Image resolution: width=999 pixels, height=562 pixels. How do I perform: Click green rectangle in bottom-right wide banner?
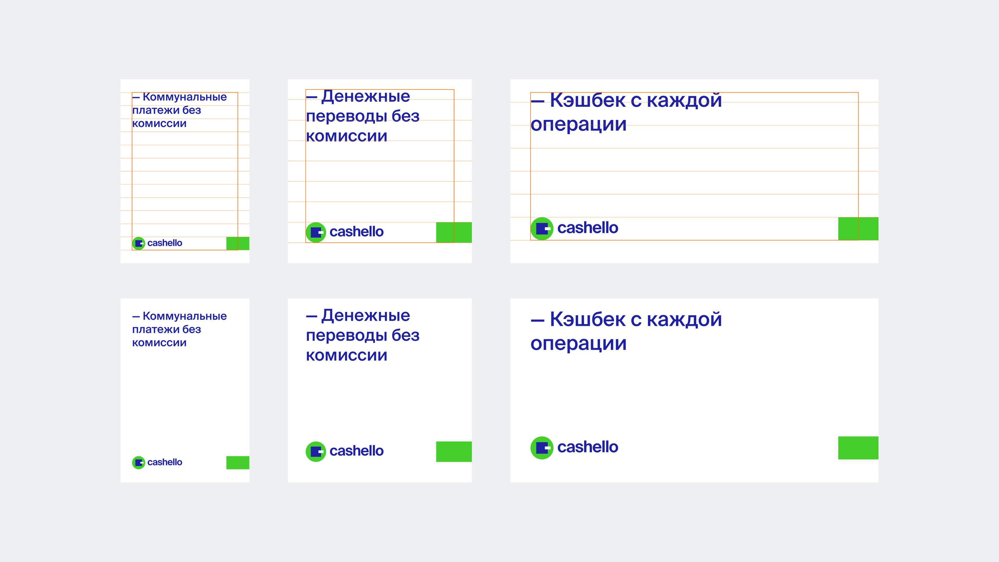pos(858,448)
